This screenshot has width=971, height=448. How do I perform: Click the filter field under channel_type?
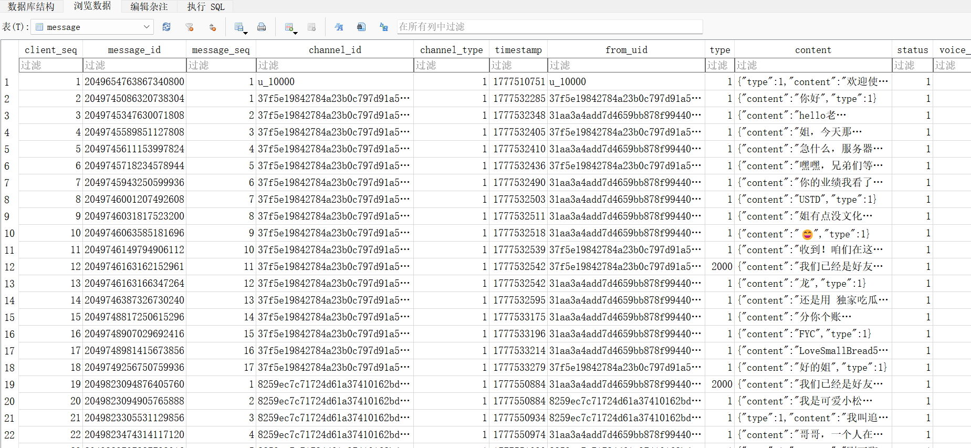pyautogui.click(x=452, y=65)
